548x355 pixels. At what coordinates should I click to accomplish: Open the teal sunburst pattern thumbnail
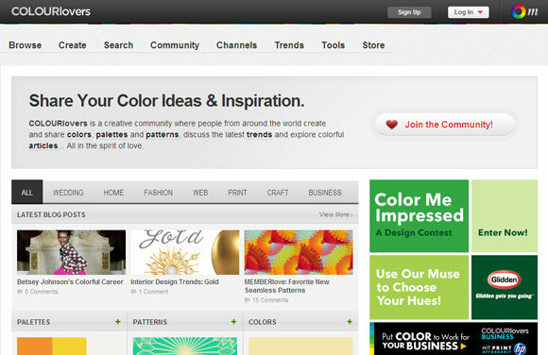click(x=185, y=347)
